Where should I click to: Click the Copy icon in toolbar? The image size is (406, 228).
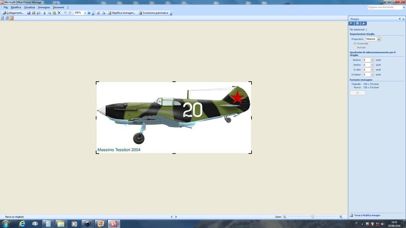[x=49, y=13]
